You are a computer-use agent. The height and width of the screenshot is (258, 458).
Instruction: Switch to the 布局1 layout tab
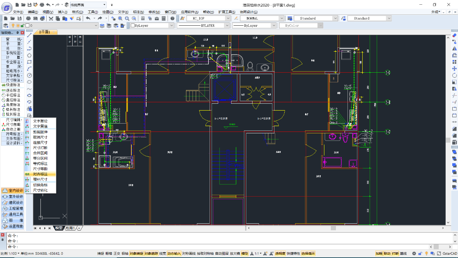pyautogui.click(x=70, y=228)
